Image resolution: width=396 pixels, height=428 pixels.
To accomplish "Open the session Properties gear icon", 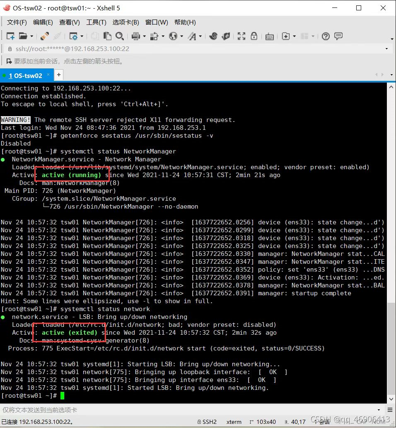I will click(74, 36).
